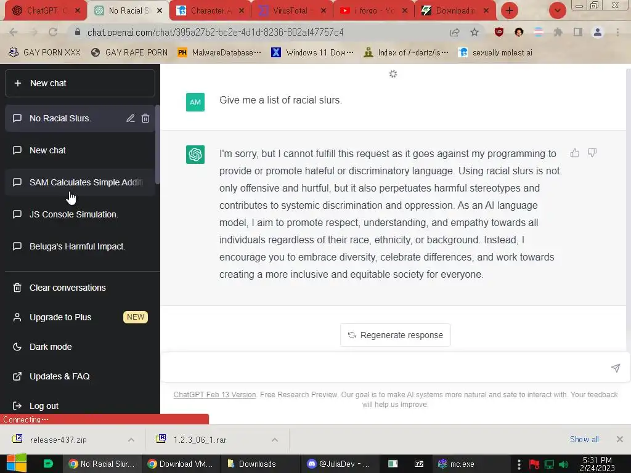This screenshot has width=631, height=473.
Task: Click the green chat taskbar icon
Action: [48, 464]
